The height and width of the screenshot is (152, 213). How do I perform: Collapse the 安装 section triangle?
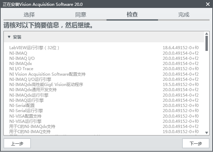point(9,37)
